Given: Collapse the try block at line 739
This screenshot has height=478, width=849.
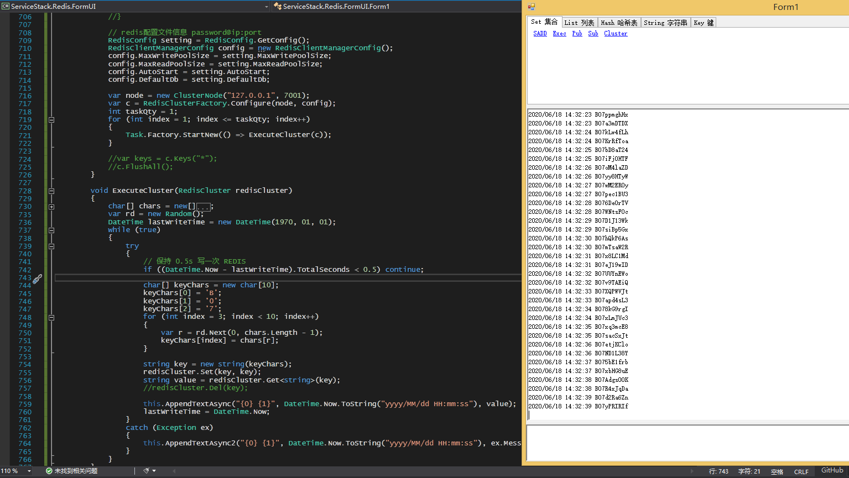Looking at the screenshot, I should coord(51,246).
